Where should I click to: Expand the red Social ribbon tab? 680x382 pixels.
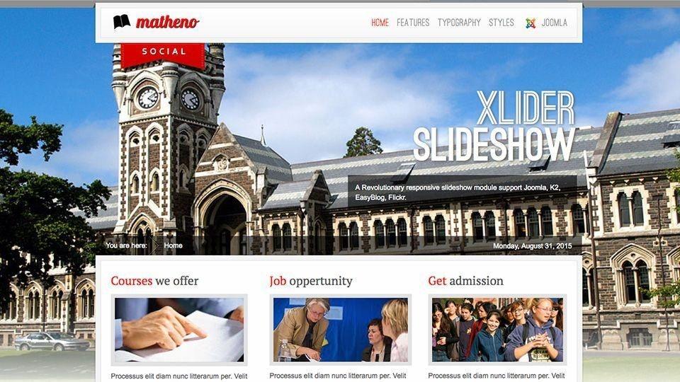point(163,55)
